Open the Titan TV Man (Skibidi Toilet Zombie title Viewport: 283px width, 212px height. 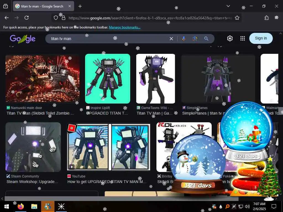tap(40, 113)
